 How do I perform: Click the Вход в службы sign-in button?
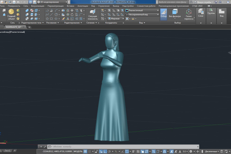click(x=203, y=2)
